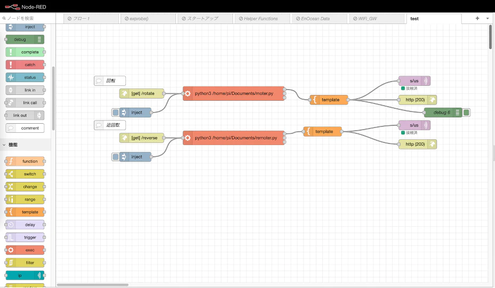The image size is (495, 288).
Task: Select the filter node in palette
Action: tap(25, 262)
